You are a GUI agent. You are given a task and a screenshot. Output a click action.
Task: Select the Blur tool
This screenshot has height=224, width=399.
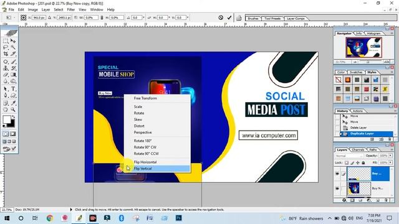point(6,82)
